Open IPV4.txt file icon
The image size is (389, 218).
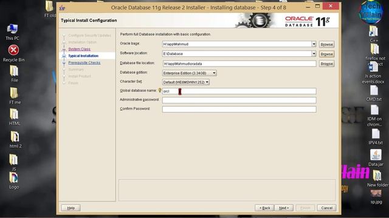pyautogui.click(x=376, y=137)
